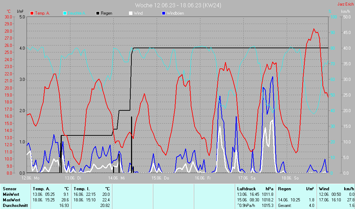Click the '17.06. Sa' date axis label
The width and height of the screenshot is (355, 209).
[x=247, y=178]
